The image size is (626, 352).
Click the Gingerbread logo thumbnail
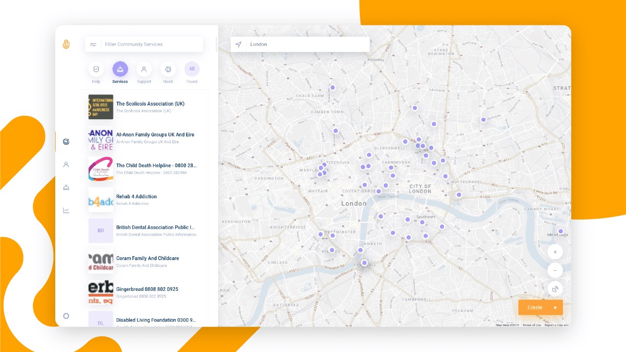[101, 292]
